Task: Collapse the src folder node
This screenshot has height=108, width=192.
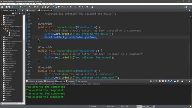Action: coord(3,29)
